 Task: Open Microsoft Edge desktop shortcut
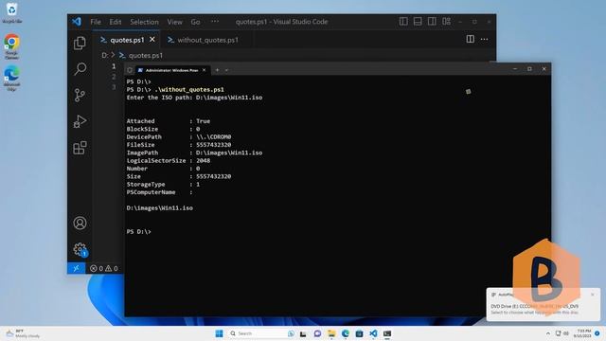(x=12, y=79)
